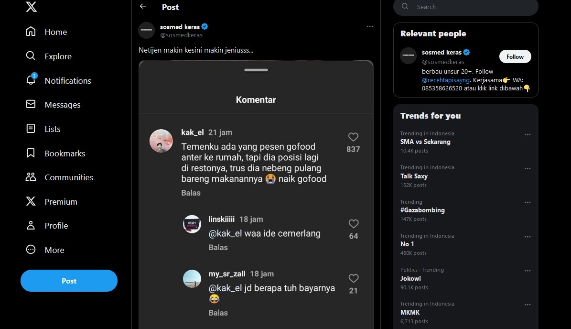The height and width of the screenshot is (329, 571).
Task: Open the @recehtapisayng profile link
Action: click(445, 80)
